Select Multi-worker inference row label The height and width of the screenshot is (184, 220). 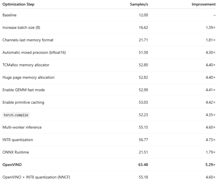tap(22, 127)
